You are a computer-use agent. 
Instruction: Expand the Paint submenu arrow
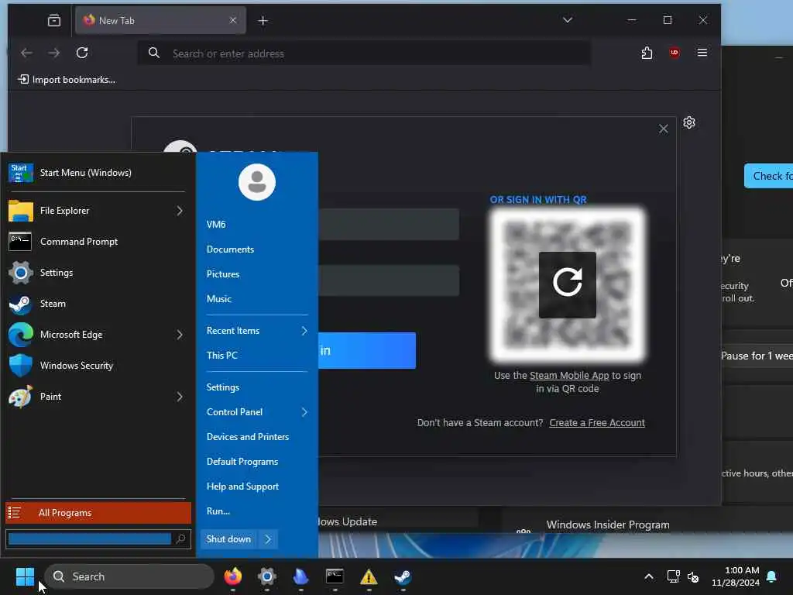pyautogui.click(x=180, y=396)
